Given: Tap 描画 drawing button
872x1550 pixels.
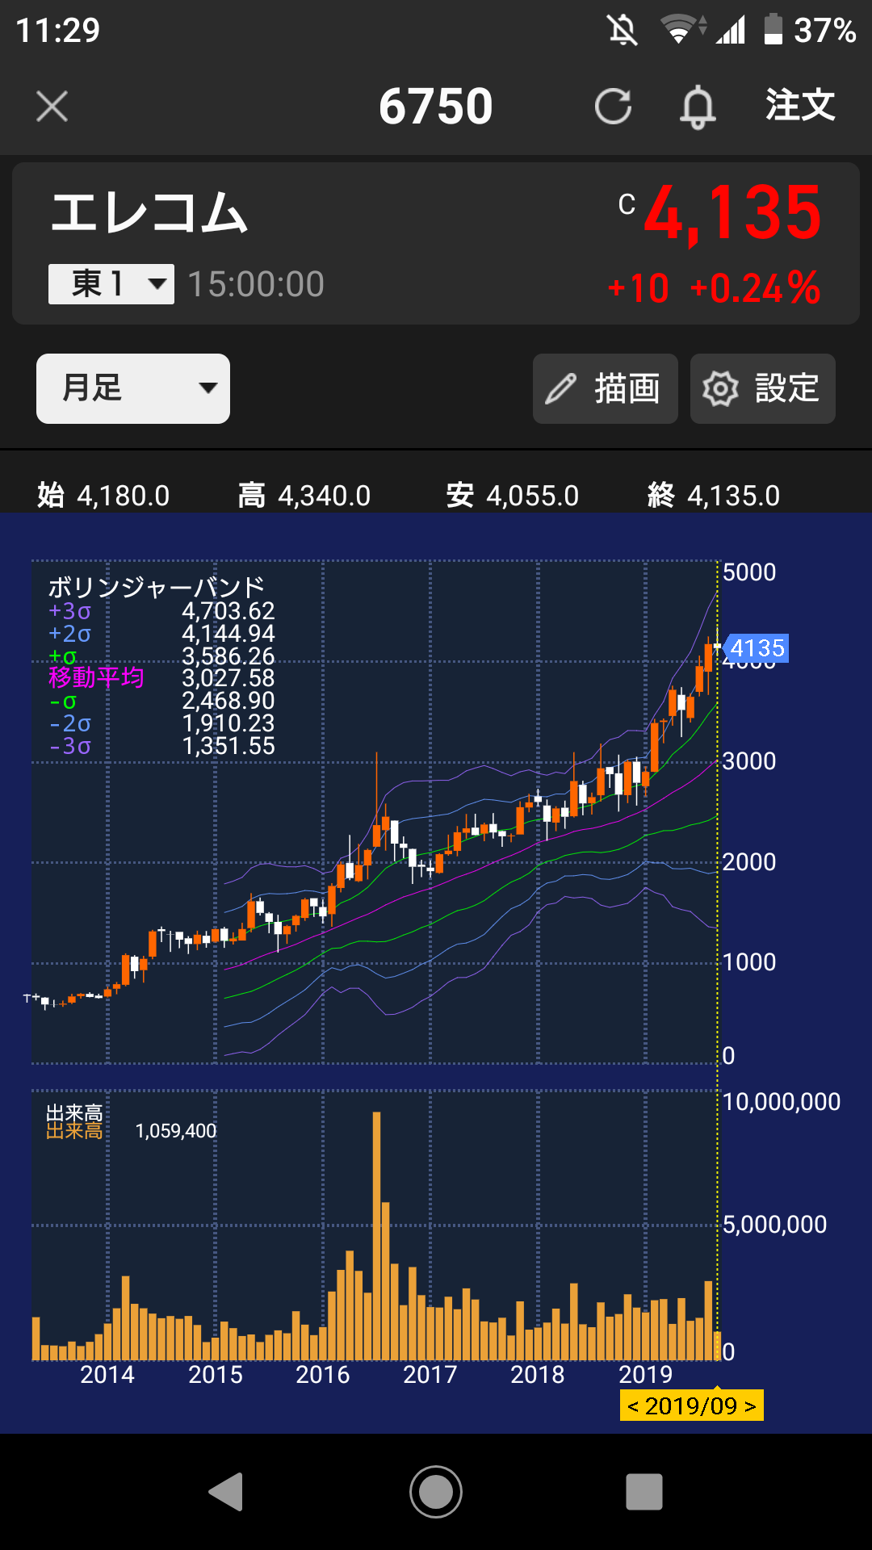Looking at the screenshot, I should [x=606, y=388].
